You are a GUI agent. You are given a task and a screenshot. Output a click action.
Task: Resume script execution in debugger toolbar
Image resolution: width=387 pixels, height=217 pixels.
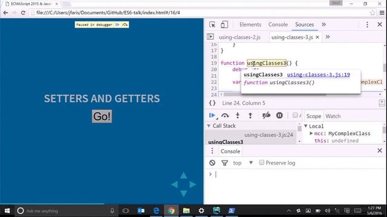(212, 115)
